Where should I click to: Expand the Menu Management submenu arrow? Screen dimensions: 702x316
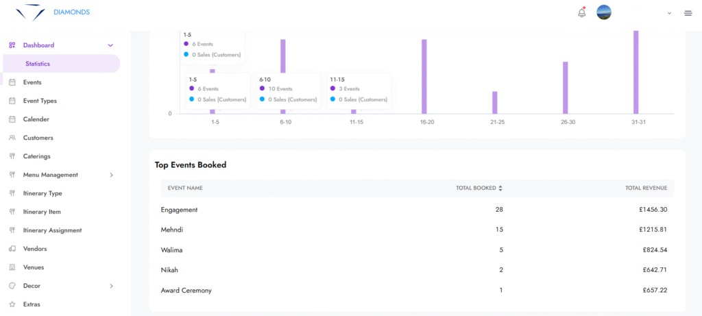tap(111, 175)
